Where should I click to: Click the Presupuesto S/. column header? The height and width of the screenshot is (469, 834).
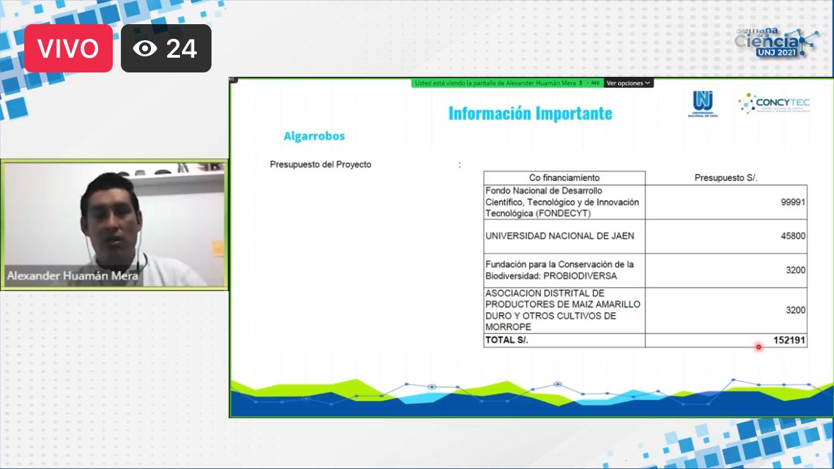[x=726, y=178]
